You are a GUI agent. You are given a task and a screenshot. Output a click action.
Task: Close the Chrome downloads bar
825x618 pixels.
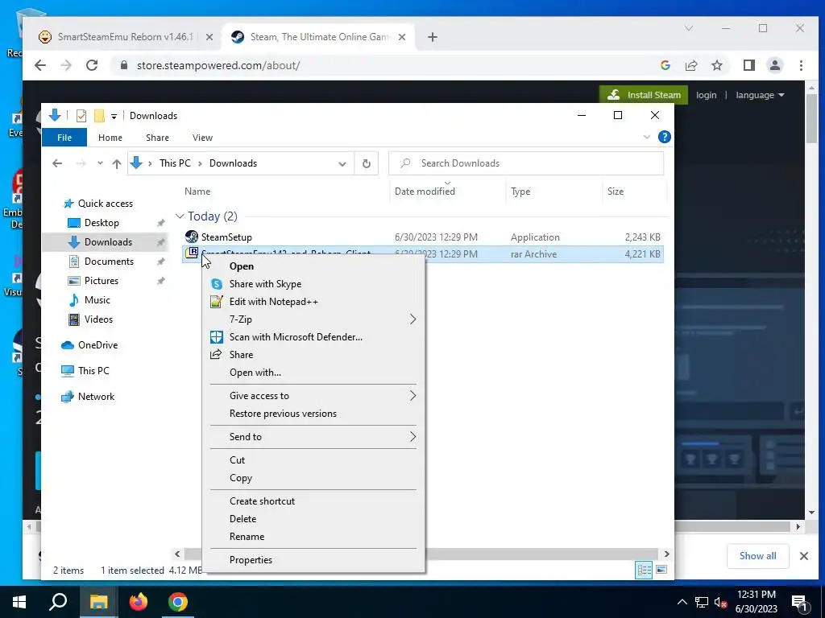(803, 556)
